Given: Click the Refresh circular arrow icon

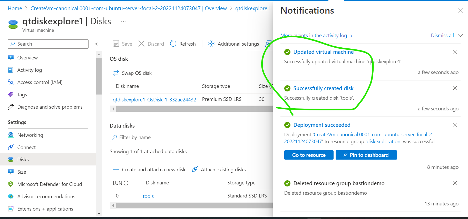Looking at the screenshot, I should (173, 44).
